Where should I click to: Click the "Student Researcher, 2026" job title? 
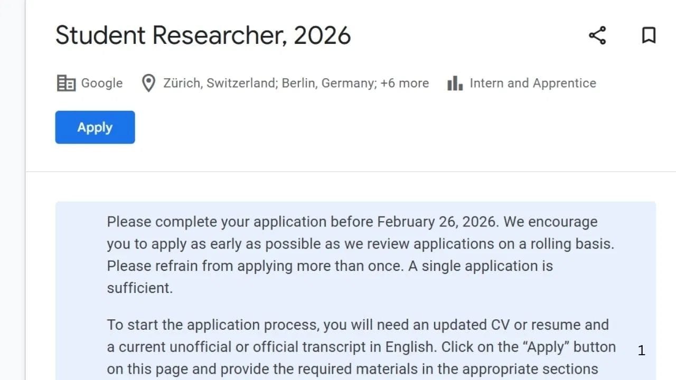point(203,36)
